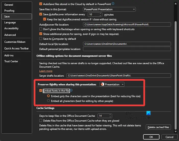Click Default personal templates location field
This screenshot has width=179, height=141.
[x=127, y=49]
